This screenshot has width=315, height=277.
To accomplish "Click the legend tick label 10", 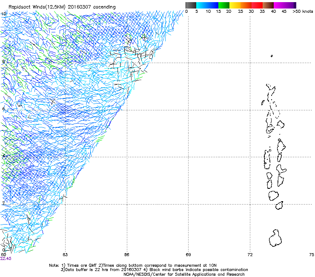I will (208, 12).
